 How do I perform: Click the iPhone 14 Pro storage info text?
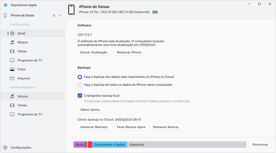tap(114, 12)
